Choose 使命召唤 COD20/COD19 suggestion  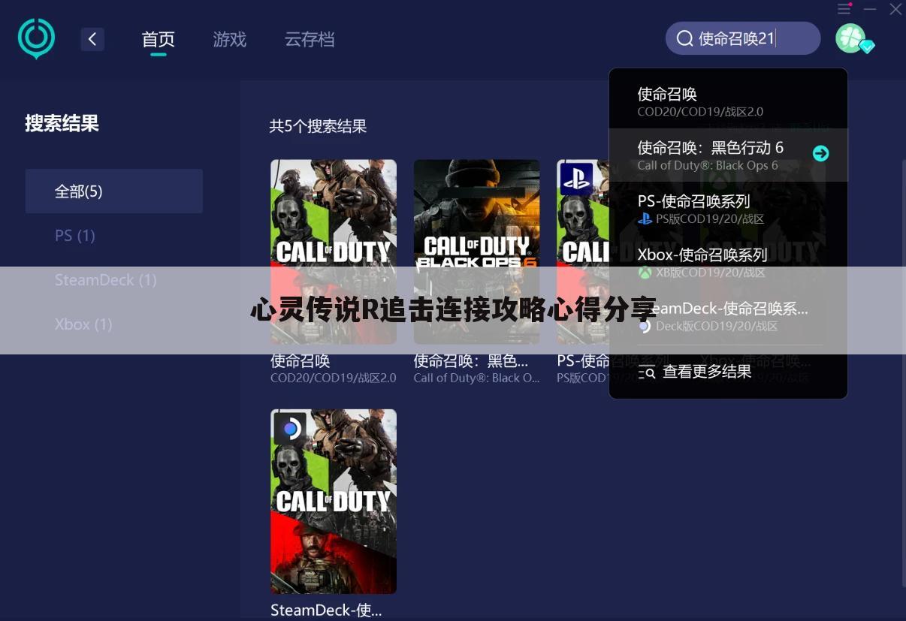728,102
